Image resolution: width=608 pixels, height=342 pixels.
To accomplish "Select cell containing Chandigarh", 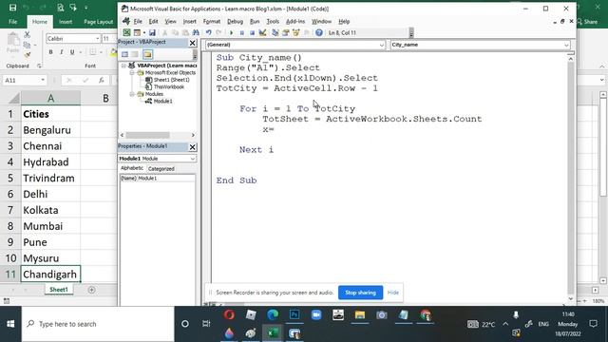I will pyautogui.click(x=50, y=275).
